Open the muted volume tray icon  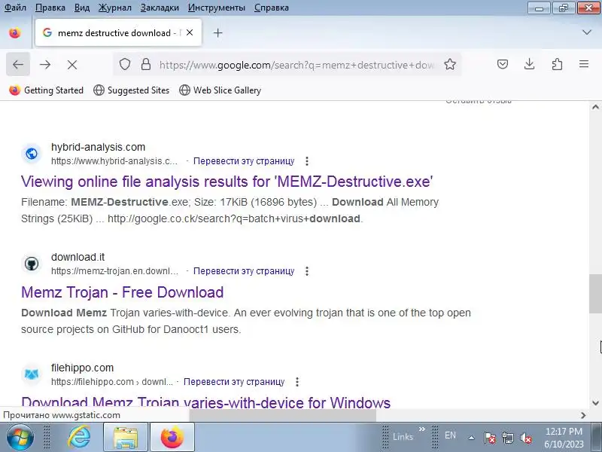(x=525, y=438)
